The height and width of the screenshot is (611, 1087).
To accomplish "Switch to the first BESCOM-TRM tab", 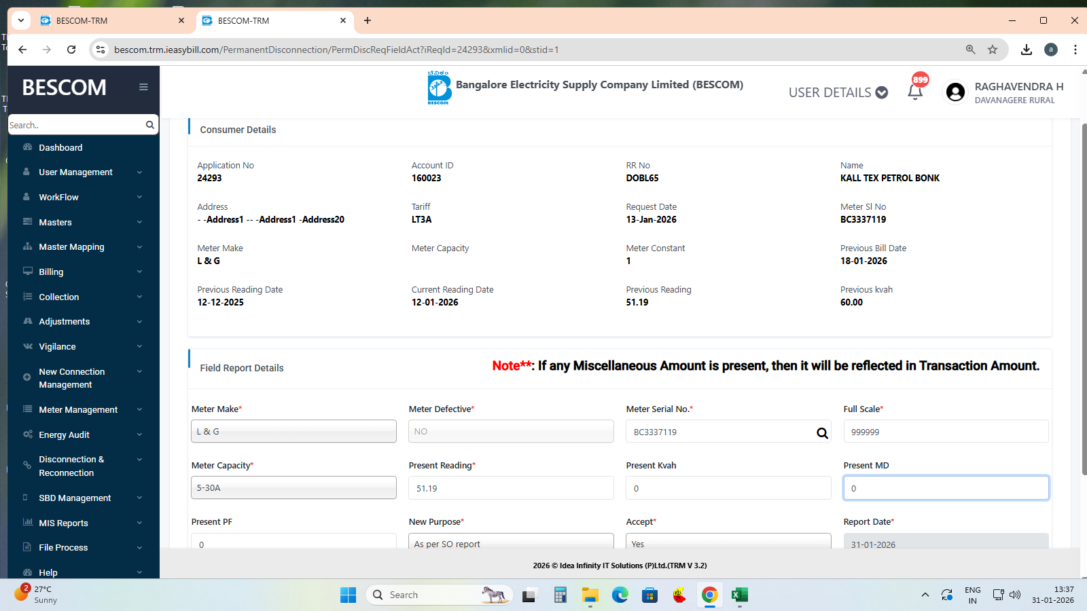I will 109,21.
